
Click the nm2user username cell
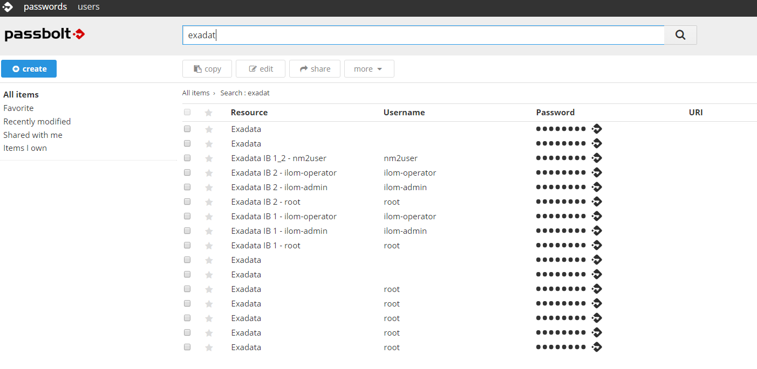point(400,158)
